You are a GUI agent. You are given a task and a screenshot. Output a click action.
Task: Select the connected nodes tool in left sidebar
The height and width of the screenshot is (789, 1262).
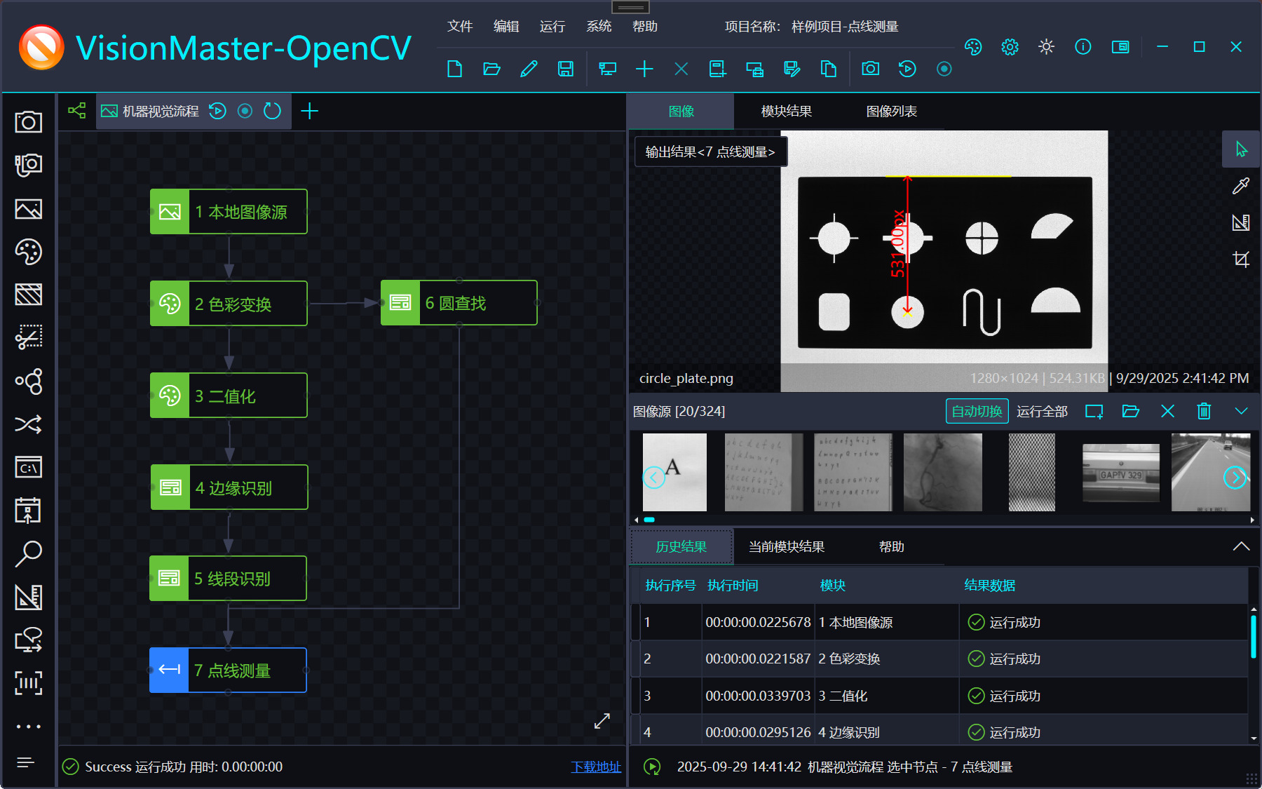pos(29,382)
